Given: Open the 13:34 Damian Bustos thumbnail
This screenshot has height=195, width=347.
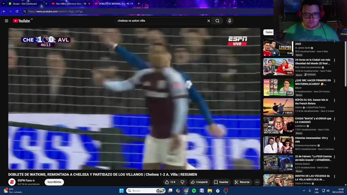Looking at the screenshot, I should [278, 163].
